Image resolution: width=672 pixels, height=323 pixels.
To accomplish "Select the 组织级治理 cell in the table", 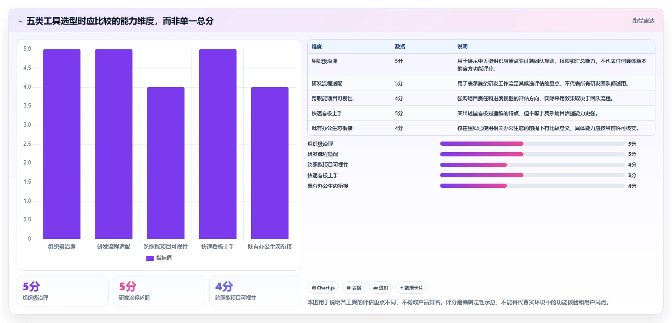I will 324,61.
